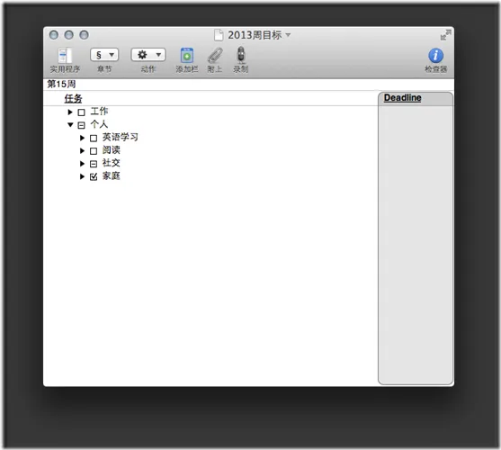The image size is (501, 450).
Task: Expand the 社交 row
Action: pyautogui.click(x=82, y=164)
